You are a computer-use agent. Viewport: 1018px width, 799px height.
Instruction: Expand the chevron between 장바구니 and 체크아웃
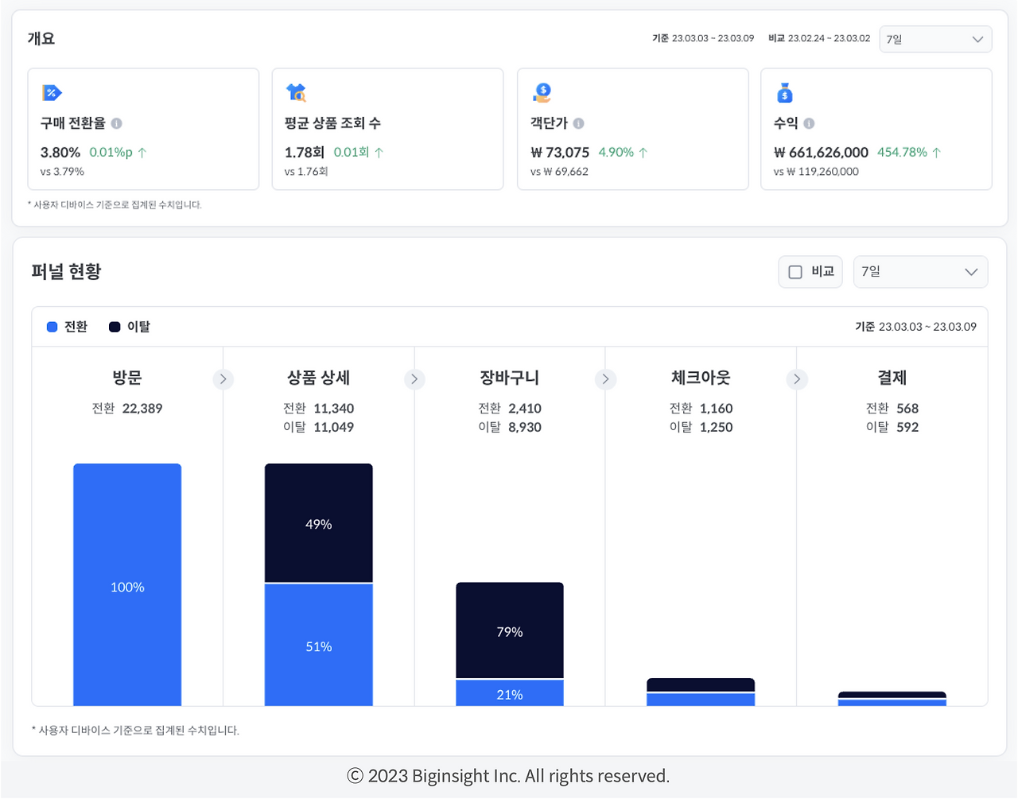(x=605, y=379)
